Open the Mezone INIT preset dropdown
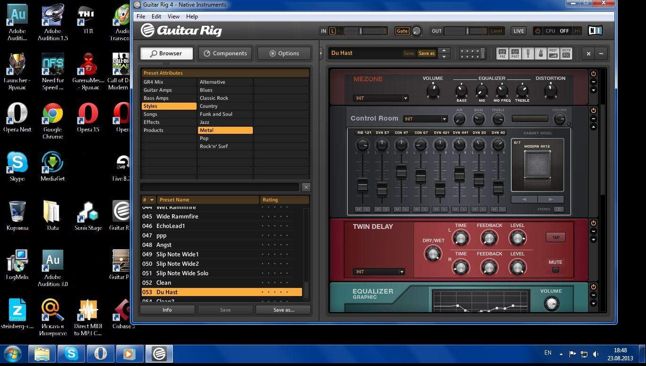The image size is (646, 366). 380,98
